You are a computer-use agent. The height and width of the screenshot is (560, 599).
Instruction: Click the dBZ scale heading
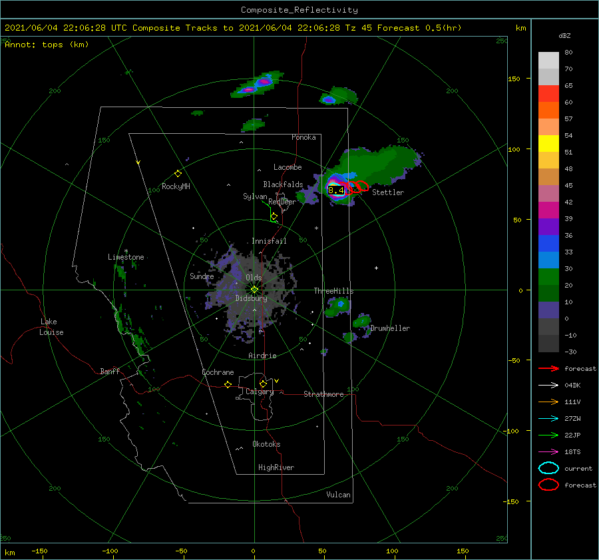click(x=564, y=35)
